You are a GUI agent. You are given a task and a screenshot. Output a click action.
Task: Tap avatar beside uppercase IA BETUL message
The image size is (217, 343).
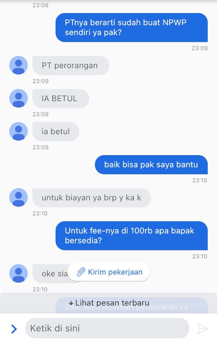pos(19,98)
